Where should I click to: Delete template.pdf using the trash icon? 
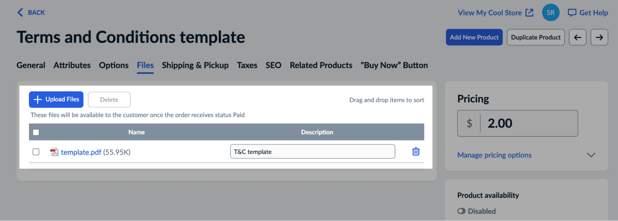416,152
